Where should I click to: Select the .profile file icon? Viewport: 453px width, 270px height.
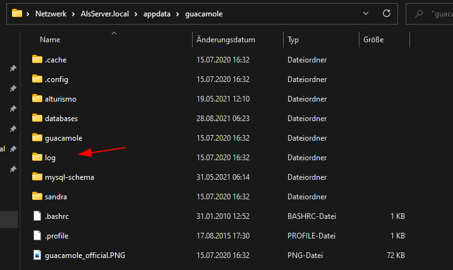(x=37, y=235)
